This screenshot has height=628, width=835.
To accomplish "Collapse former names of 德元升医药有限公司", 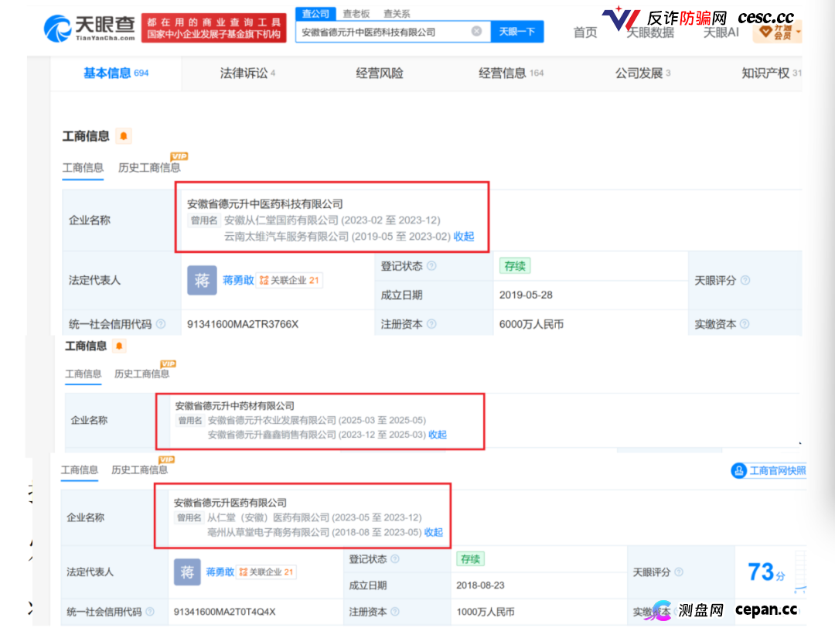I will [434, 532].
